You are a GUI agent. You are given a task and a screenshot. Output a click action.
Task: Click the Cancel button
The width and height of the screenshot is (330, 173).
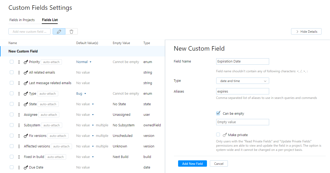pyautogui.click(x=219, y=164)
